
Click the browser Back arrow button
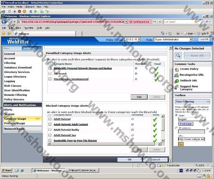[4, 22]
